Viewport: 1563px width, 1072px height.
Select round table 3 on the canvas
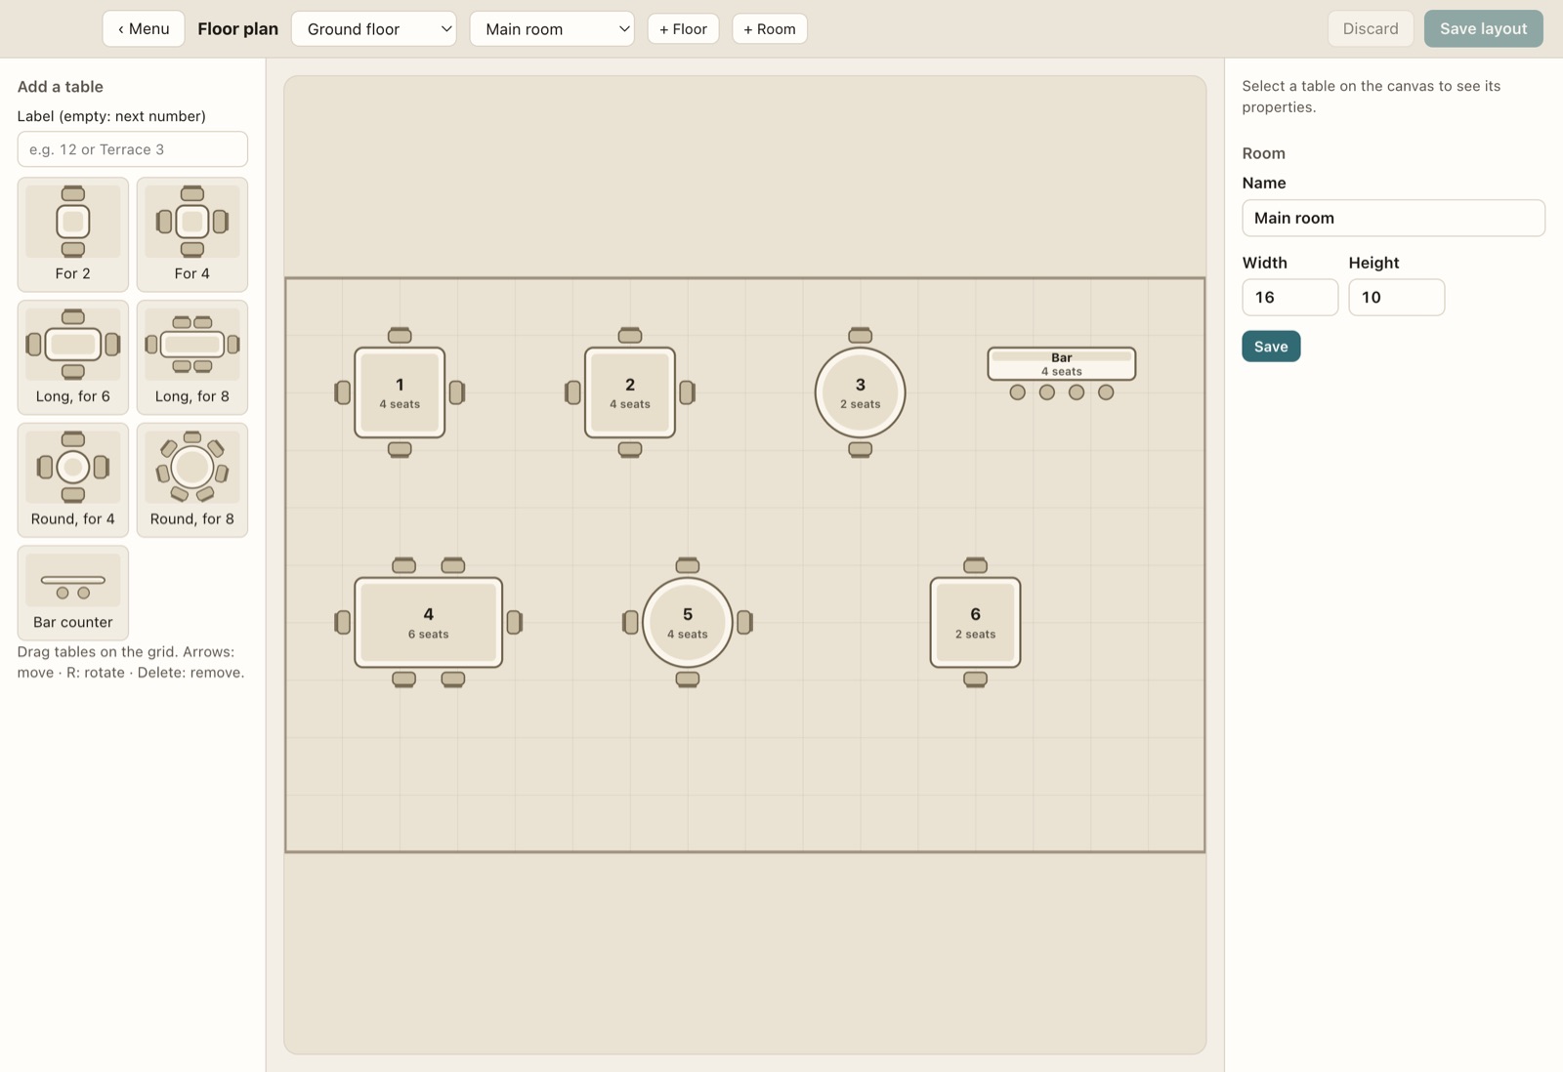tap(861, 392)
